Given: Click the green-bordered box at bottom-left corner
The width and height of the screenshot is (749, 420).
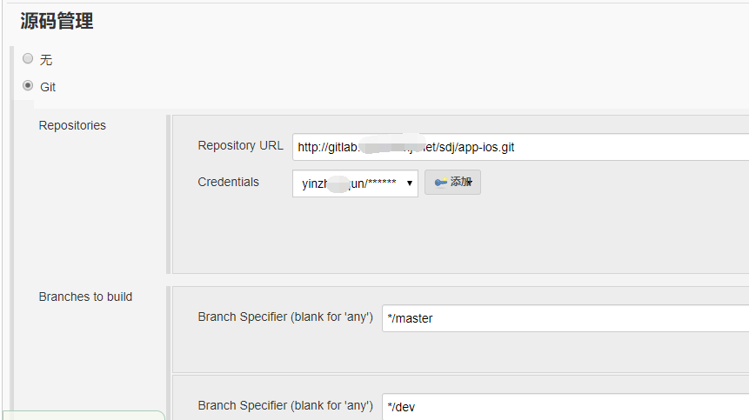Looking at the screenshot, I should click(84, 416).
